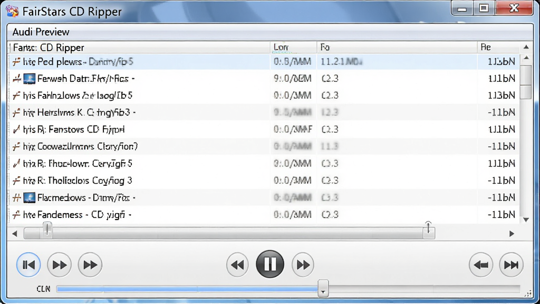Viewport: 540px width, 304px height.
Task: Select the "Hetslvms K. C" track row
Action: pyautogui.click(x=264, y=112)
